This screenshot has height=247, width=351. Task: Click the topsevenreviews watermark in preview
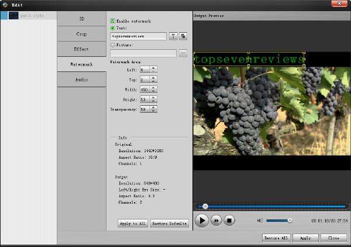coord(249,59)
